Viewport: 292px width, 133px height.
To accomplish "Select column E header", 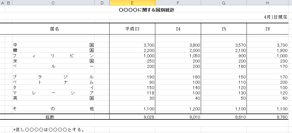I will [x=132, y=3].
